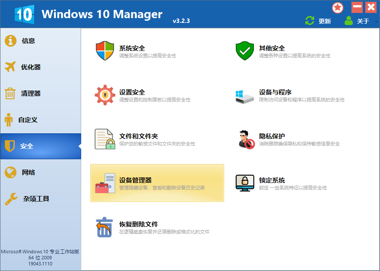Open the Device Manager toolbox icon
The image size is (380, 271).
click(105, 183)
